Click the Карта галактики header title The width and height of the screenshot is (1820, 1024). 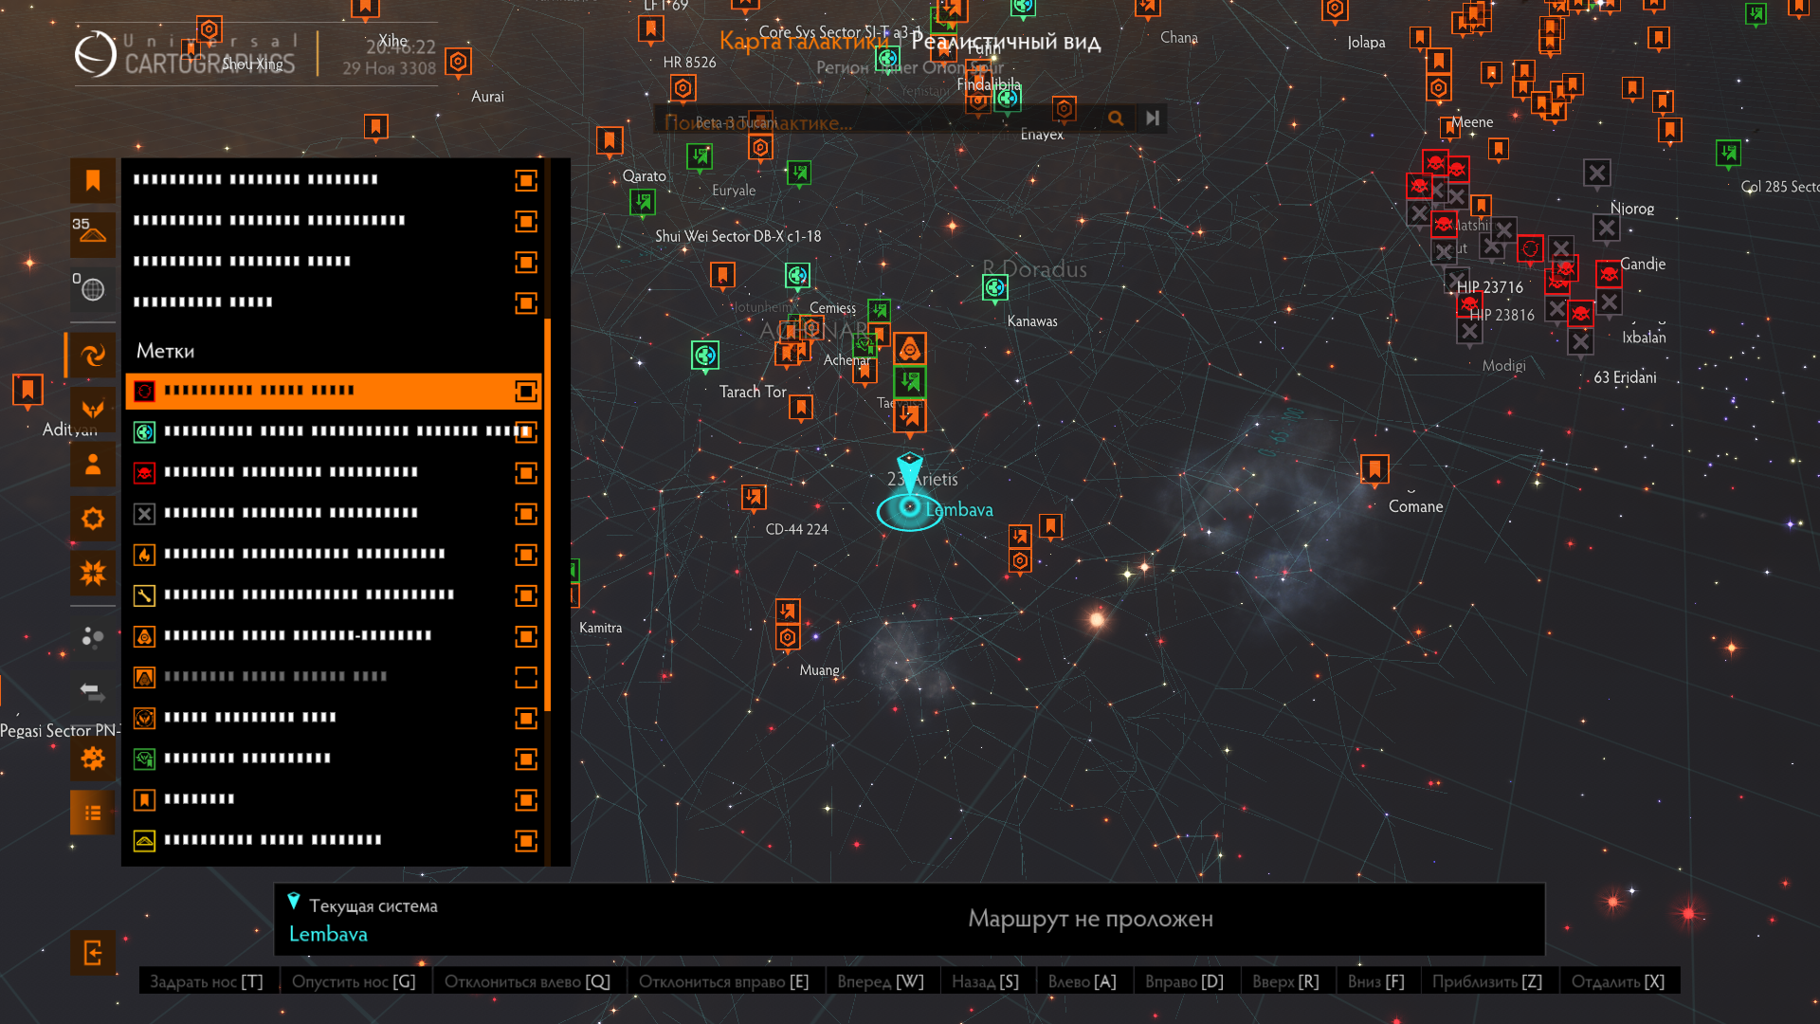pyautogui.click(x=804, y=41)
